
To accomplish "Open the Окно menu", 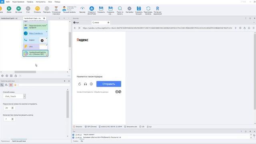I will (x=50, y=2).
